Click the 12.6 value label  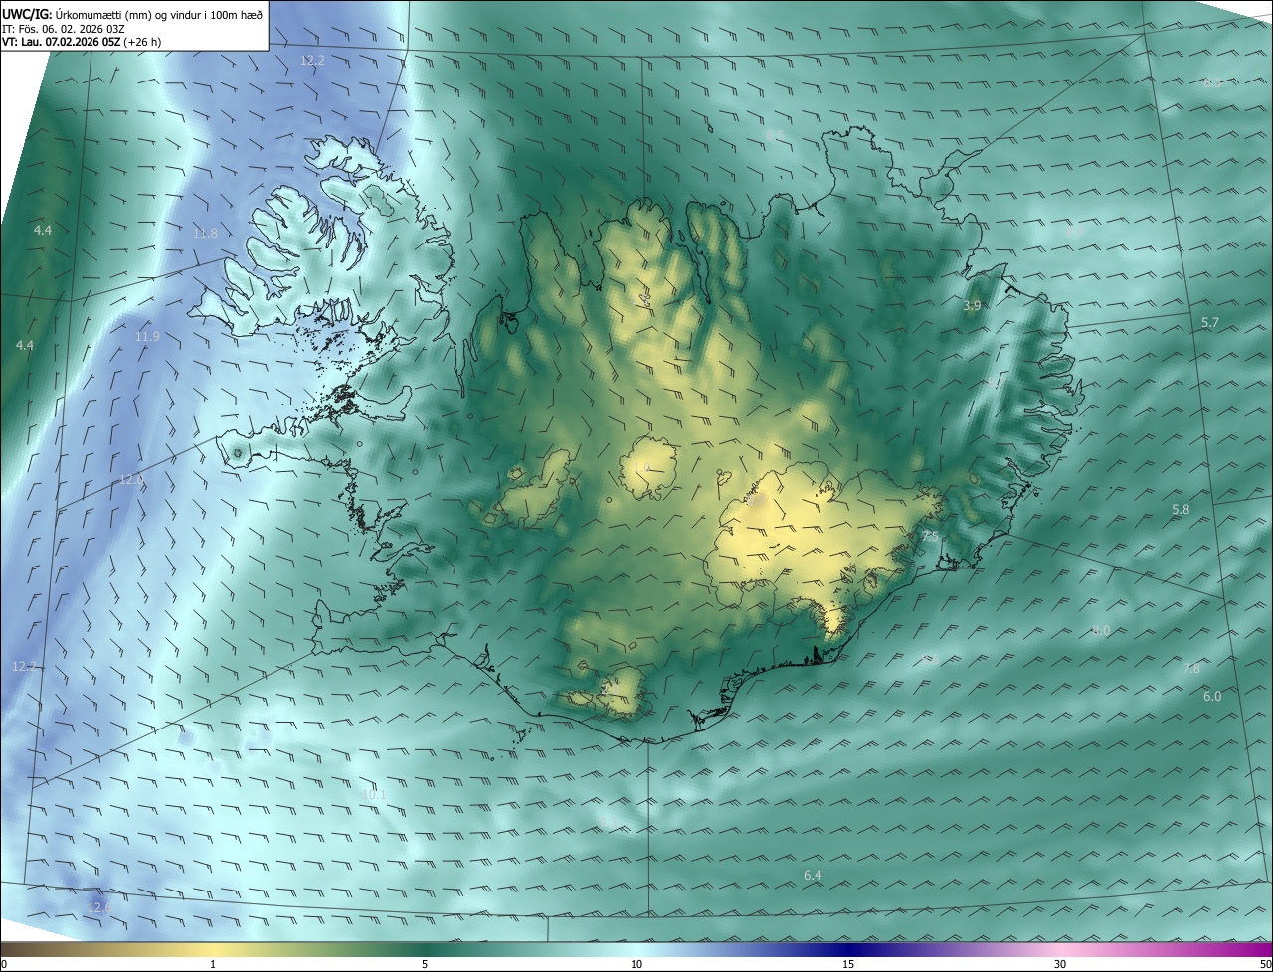coord(99,907)
